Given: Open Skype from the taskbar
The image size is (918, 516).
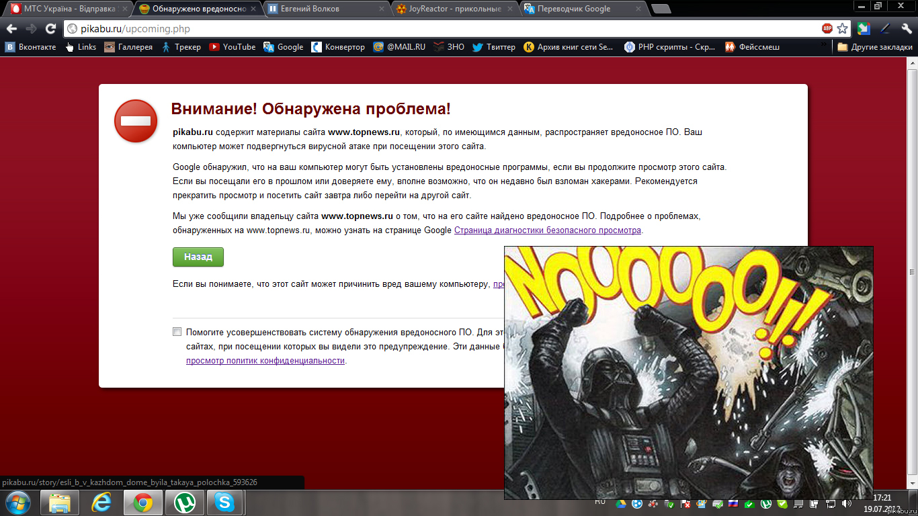Looking at the screenshot, I should pyautogui.click(x=225, y=503).
